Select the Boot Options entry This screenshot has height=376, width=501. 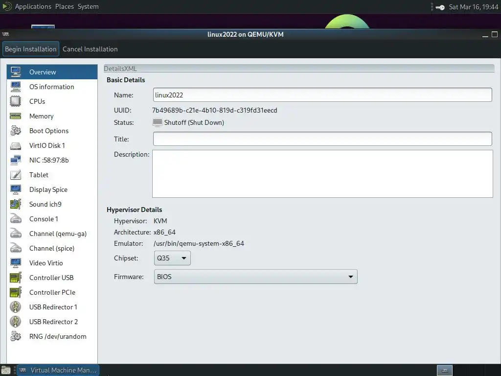pos(52,131)
